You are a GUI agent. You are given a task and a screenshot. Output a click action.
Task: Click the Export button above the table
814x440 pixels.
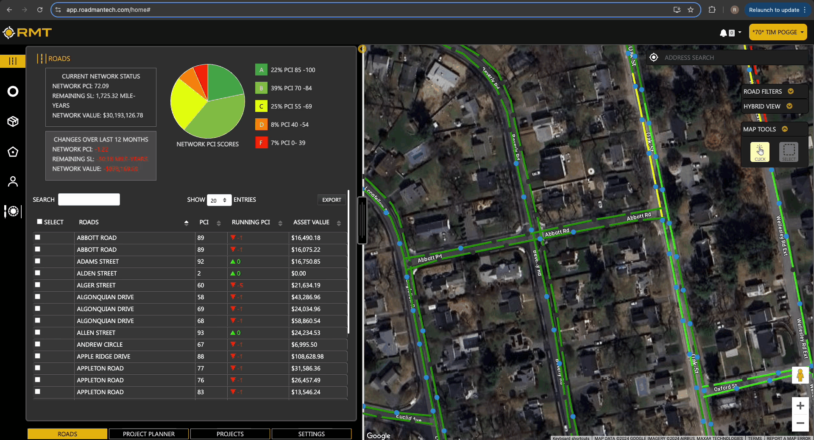(332, 200)
